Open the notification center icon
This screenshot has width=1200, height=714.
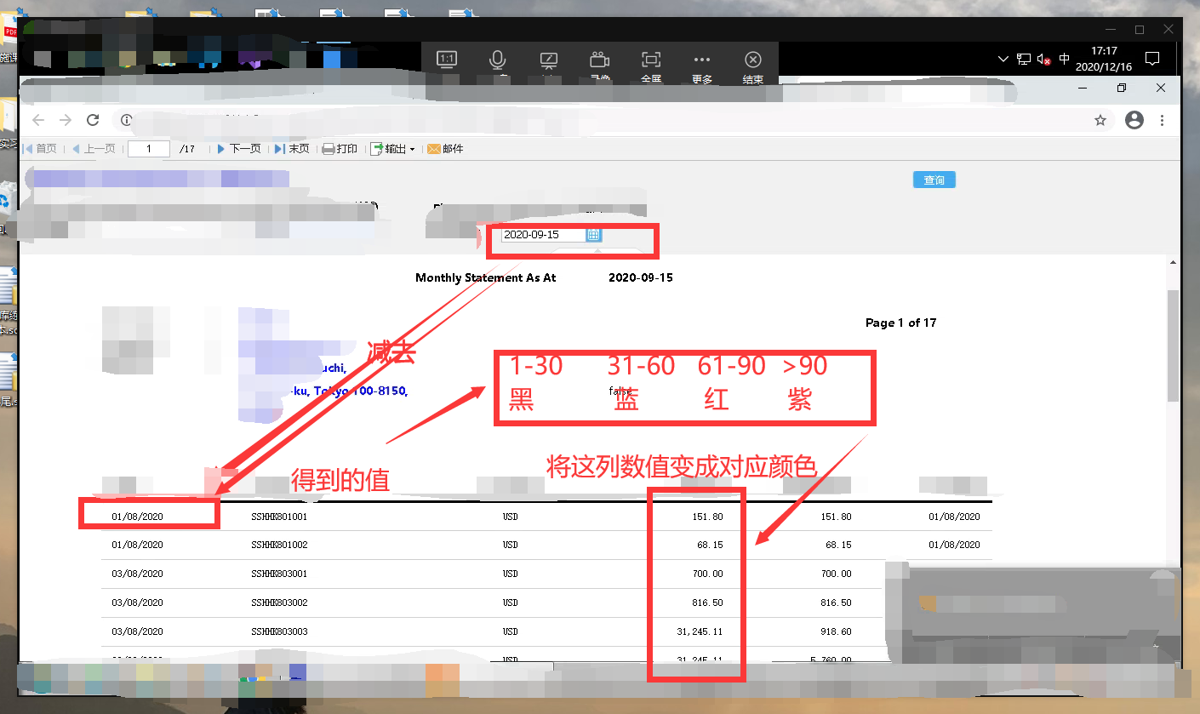pos(1151,59)
